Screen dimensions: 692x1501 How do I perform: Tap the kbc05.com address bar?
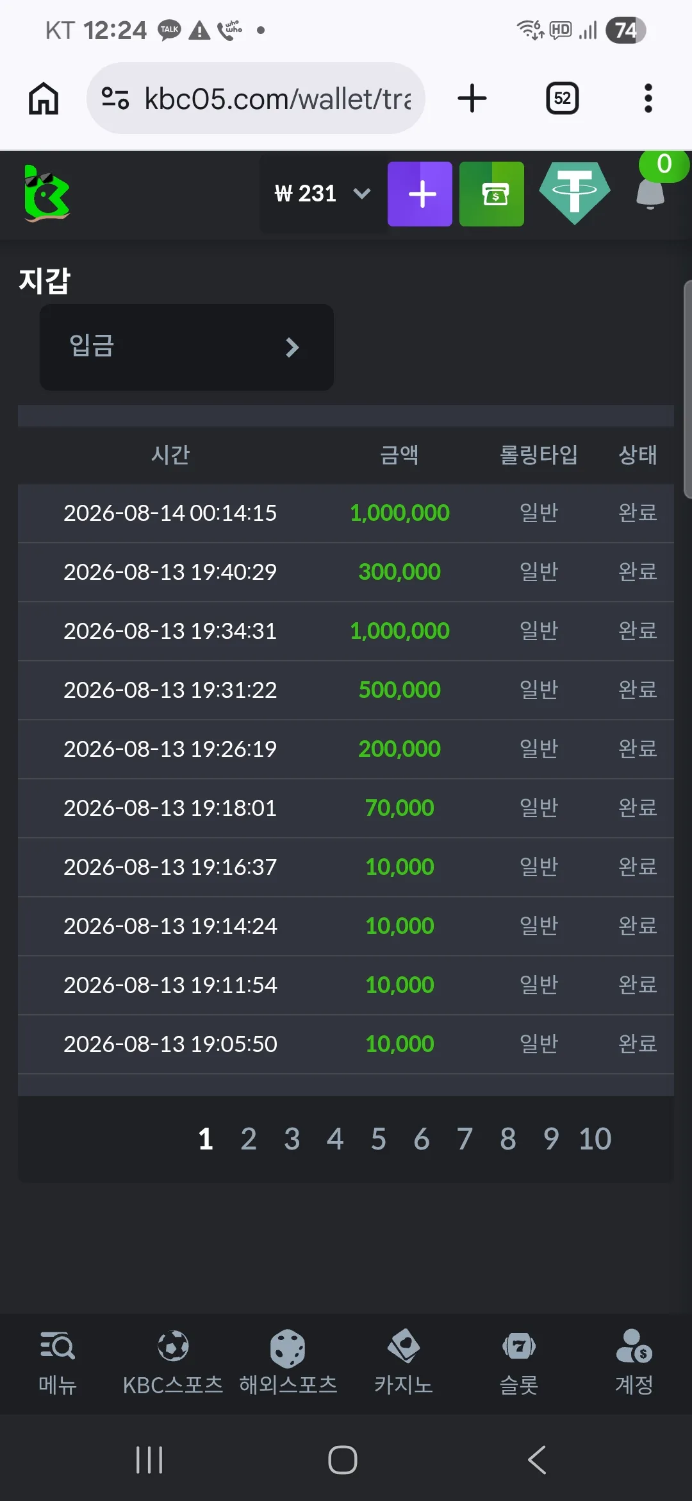[256, 98]
